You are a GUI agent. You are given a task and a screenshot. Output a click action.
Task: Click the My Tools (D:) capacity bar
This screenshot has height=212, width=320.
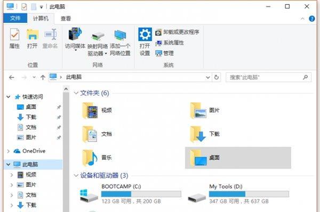click(249, 194)
